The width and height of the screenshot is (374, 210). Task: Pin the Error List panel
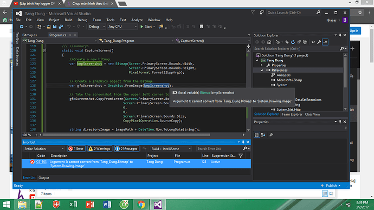pyautogui.click(x=243, y=142)
